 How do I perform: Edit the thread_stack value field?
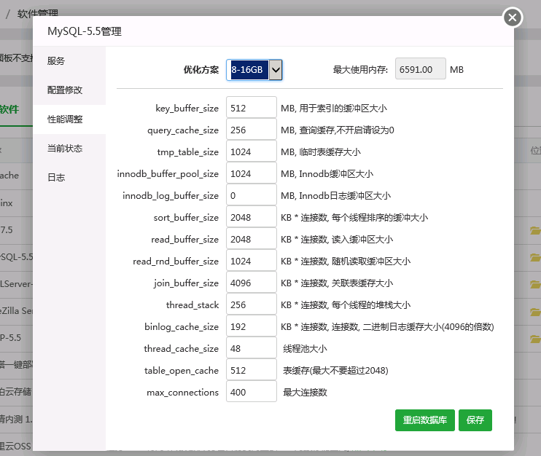[x=251, y=305]
